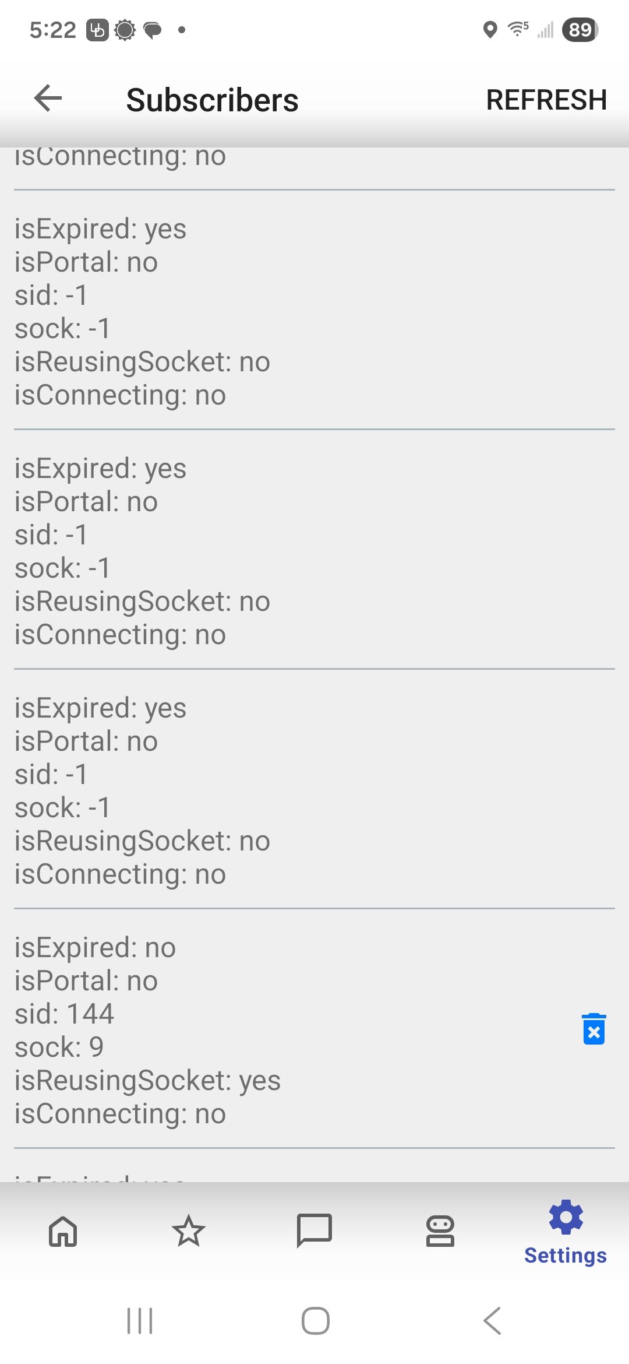Image resolution: width=629 pixels, height=1364 pixels.
Task: Tap the clock showing 5:22
Action: pyautogui.click(x=52, y=30)
